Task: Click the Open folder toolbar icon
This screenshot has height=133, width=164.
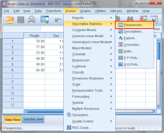Action: 10,20
